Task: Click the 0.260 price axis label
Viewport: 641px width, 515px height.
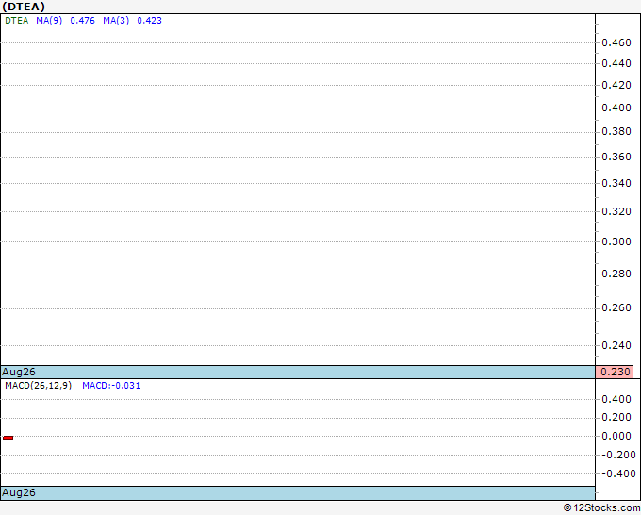Action: tap(616, 307)
